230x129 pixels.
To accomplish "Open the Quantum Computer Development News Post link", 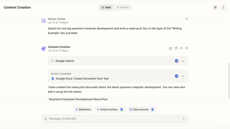I will click(78, 99).
